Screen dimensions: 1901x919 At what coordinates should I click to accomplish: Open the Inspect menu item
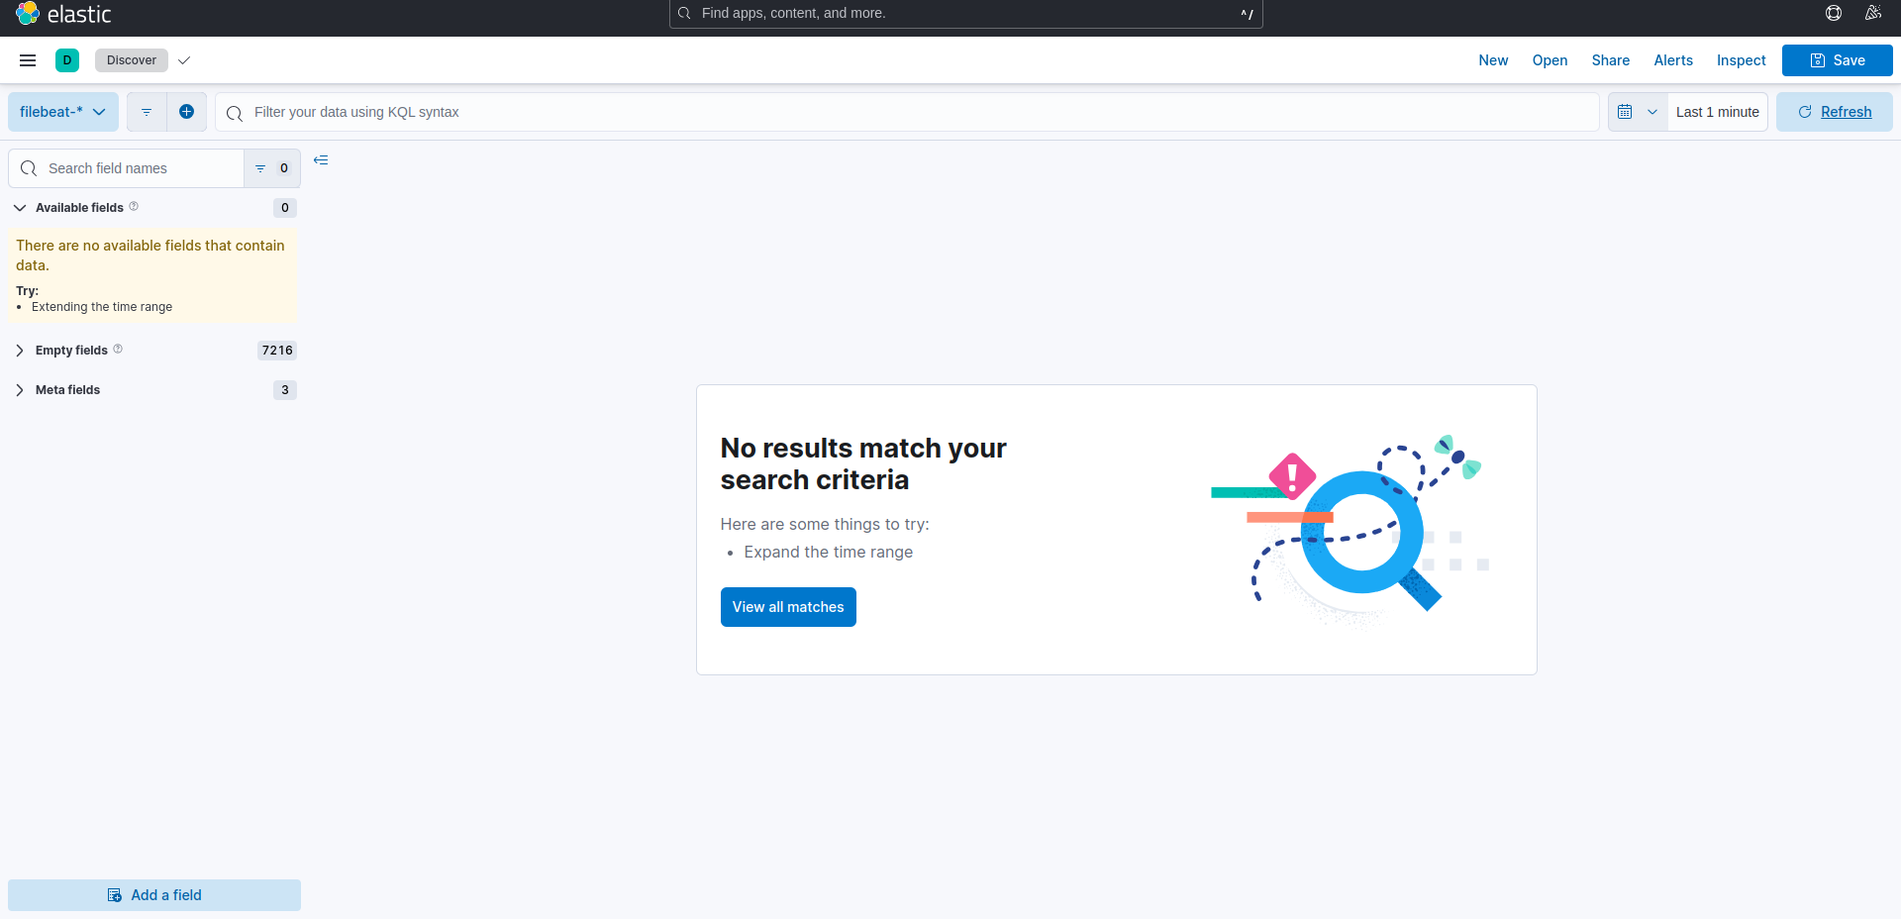(1741, 60)
